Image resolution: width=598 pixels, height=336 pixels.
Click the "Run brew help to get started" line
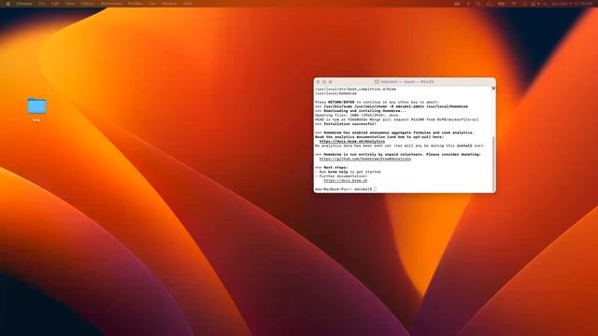[x=348, y=172]
